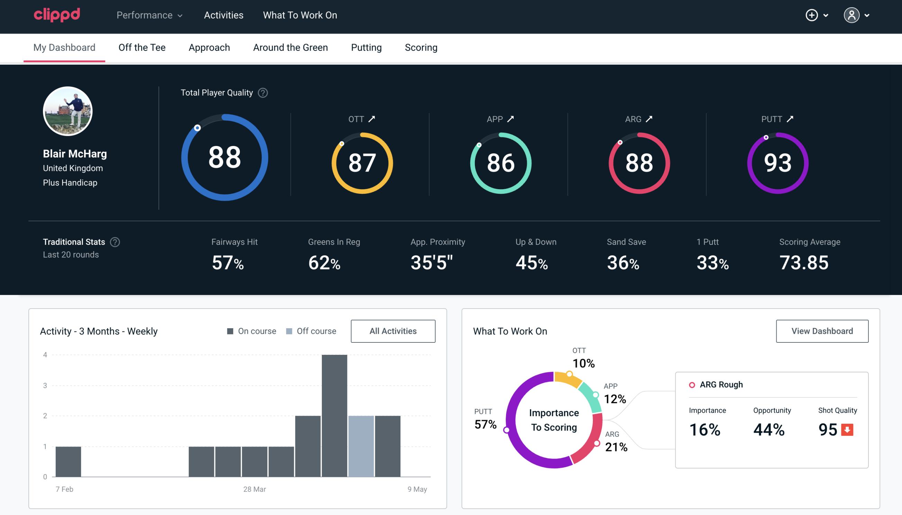
Task: Select the What To Work On menu item
Action: click(299, 16)
